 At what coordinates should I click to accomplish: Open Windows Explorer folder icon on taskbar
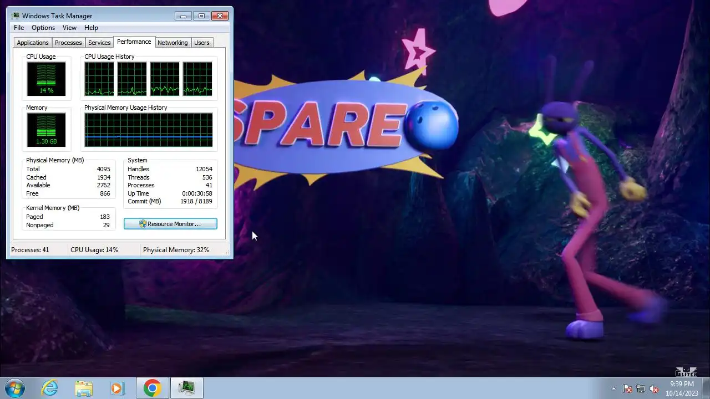tap(84, 388)
